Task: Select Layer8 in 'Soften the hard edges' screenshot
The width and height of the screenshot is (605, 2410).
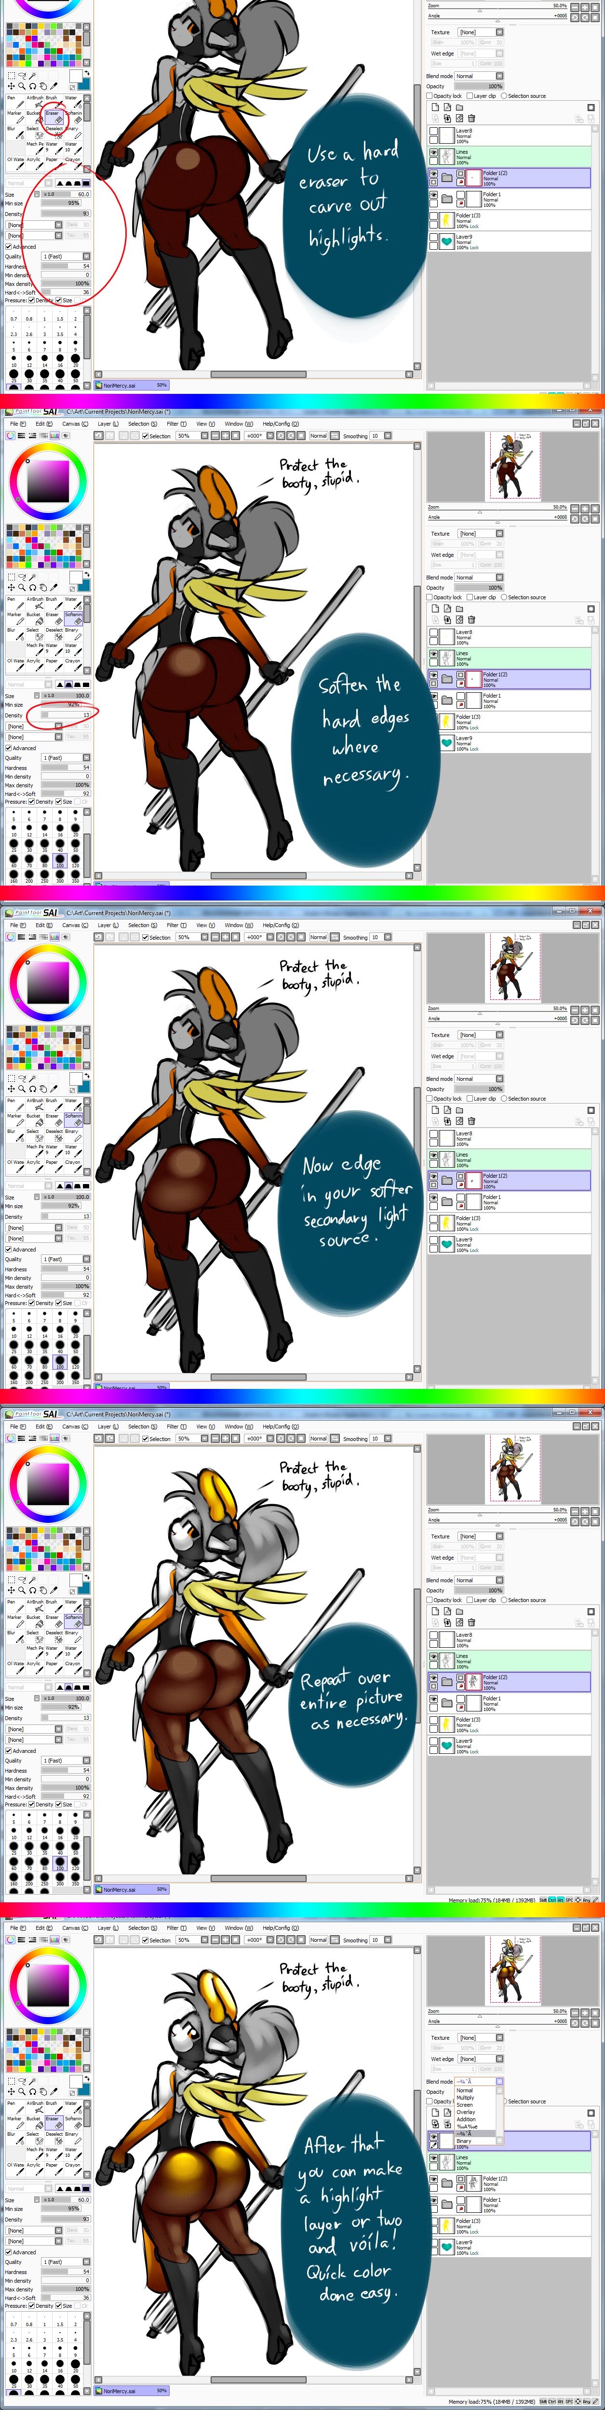Action: (510, 636)
